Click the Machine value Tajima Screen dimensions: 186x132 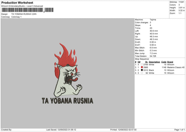click(153, 20)
